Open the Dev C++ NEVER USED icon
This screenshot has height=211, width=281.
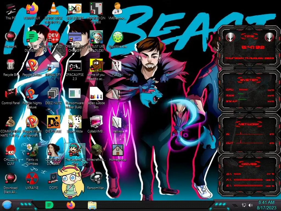(x=54, y=37)
